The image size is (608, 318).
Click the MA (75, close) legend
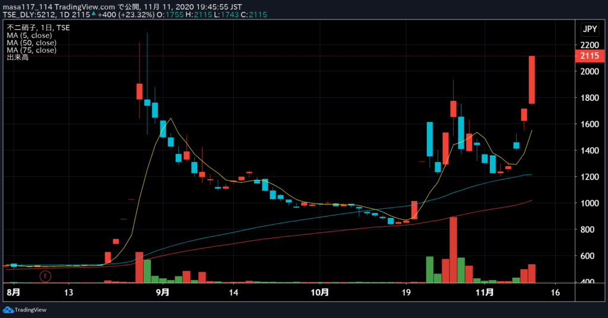point(31,50)
